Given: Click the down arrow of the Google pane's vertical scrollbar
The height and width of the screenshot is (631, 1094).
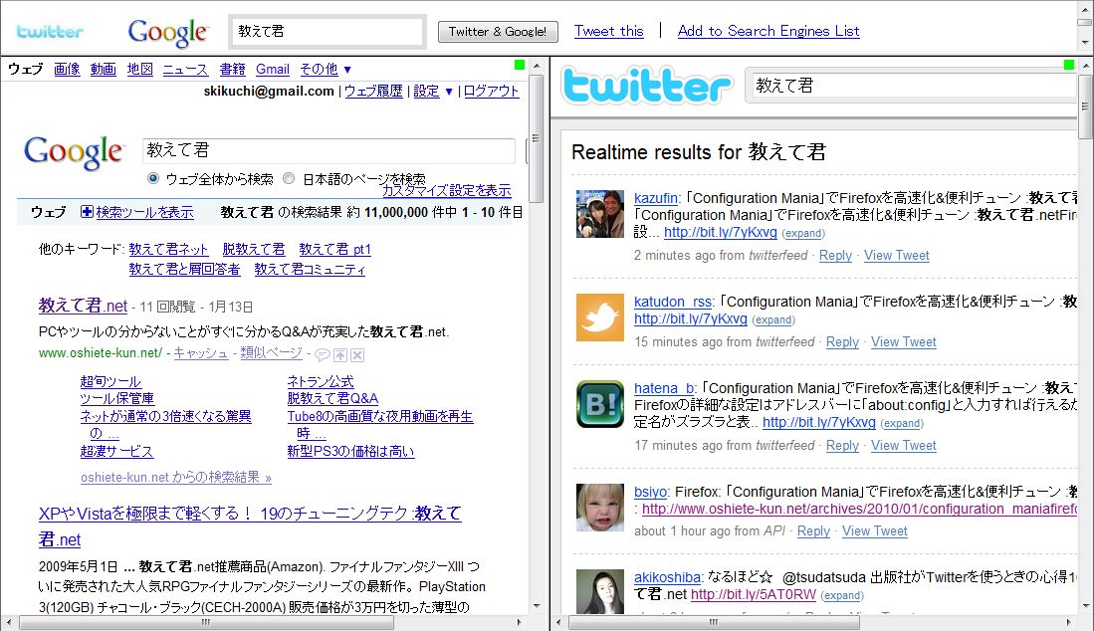Looking at the screenshot, I should coord(536,606).
